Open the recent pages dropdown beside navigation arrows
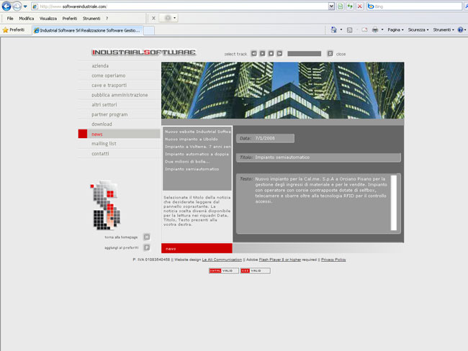 tap(25, 6)
